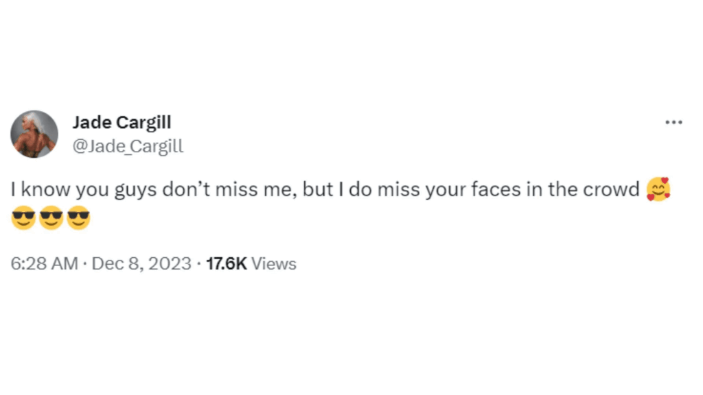Click the Views label

coord(274,264)
